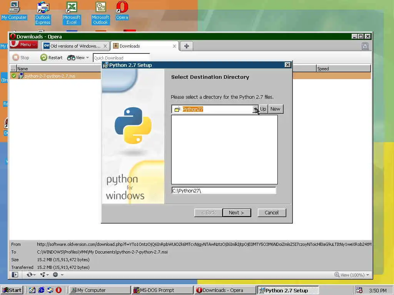Click Next in Python setup
Screen dimensions: 394x295
pos(237,213)
